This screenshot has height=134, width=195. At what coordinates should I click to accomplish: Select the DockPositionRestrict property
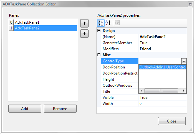pyautogui.click(x=120, y=73)
